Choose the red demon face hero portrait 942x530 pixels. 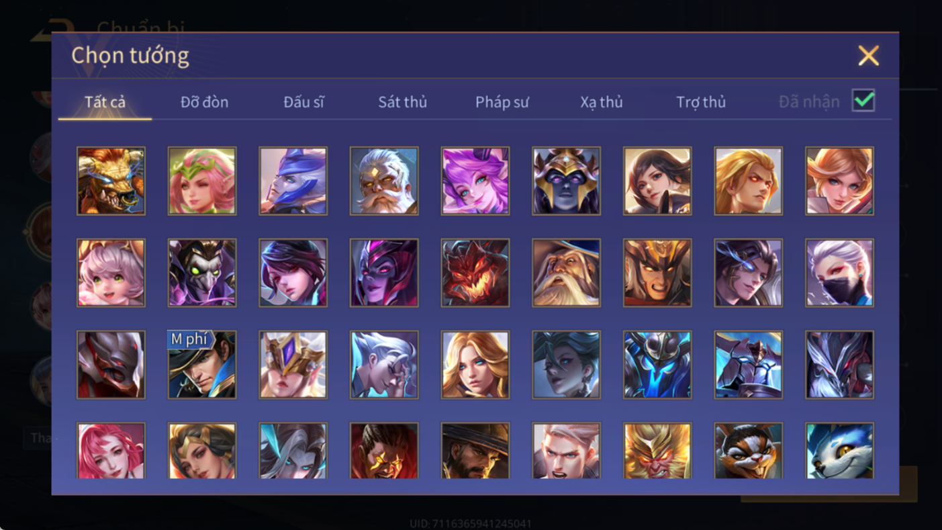pyautogui.click(x=475, y=273)
